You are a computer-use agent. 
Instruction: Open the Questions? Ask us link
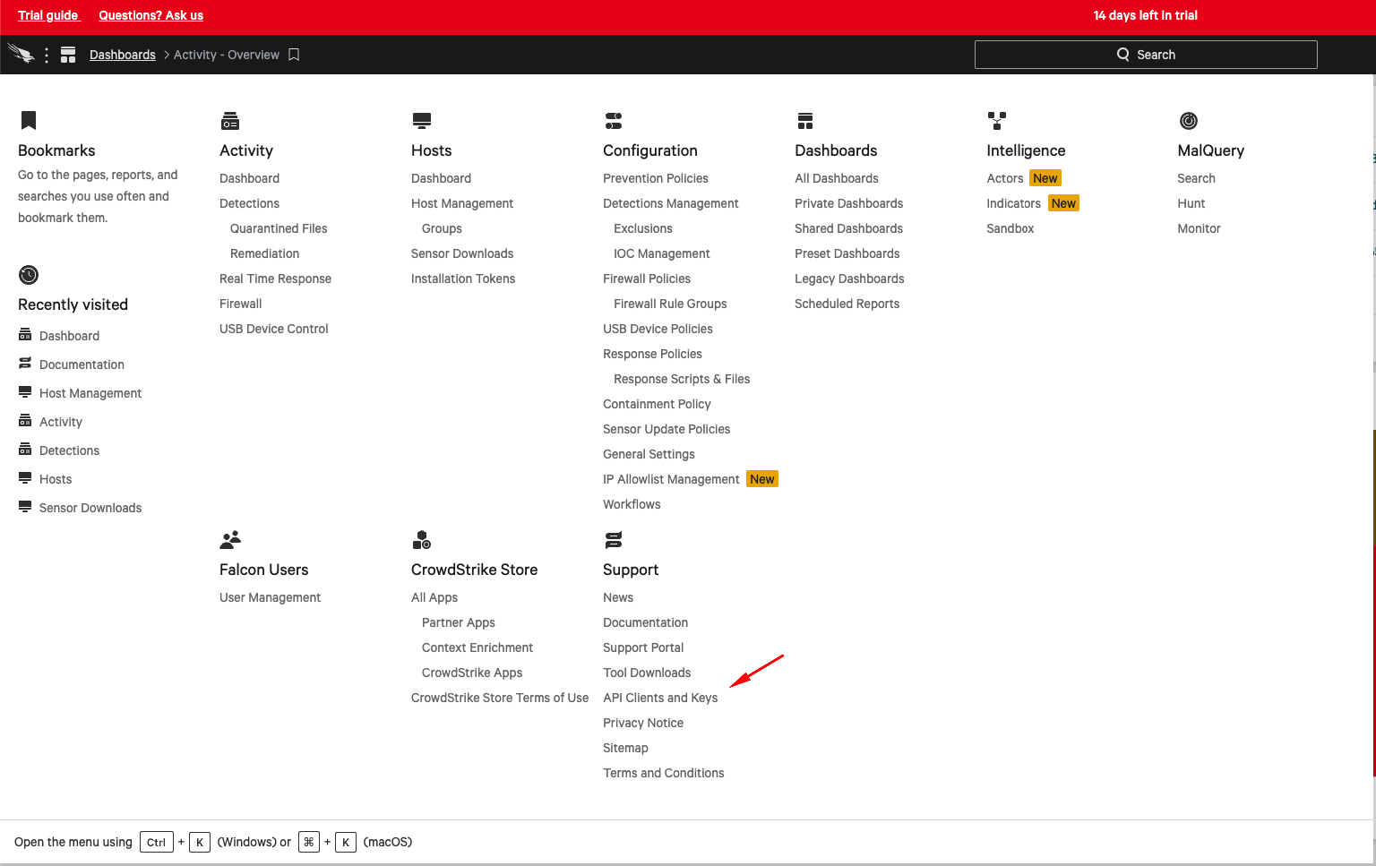point(150,15)
